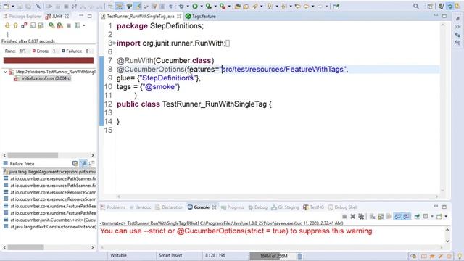Click line 12 class TestRunner_RunWithSingleTag declaration
The height and width of the screenshot is (261, 464).
coord(194,104)
